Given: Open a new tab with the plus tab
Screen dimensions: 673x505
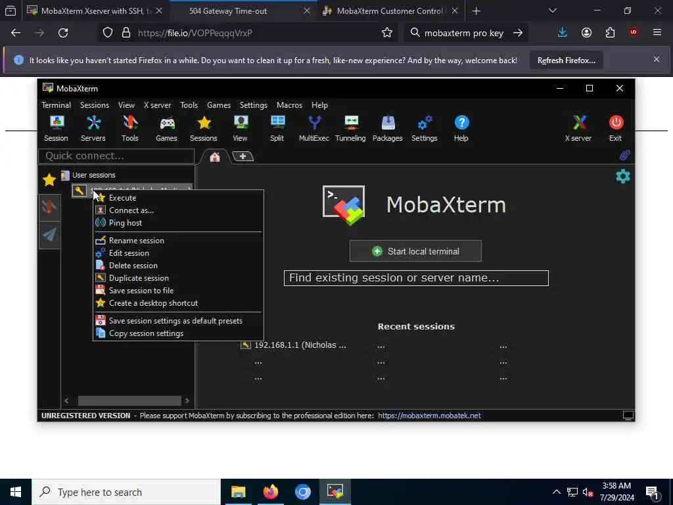Looking at the screenshot, I should pos(243,156).
